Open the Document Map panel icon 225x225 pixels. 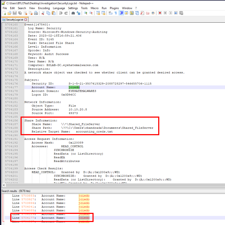click(132, 13)
